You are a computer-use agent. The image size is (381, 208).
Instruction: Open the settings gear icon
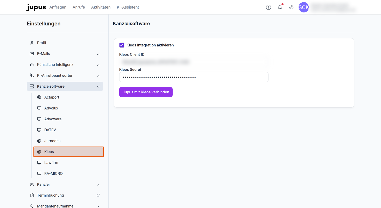[x=291, y=7]
